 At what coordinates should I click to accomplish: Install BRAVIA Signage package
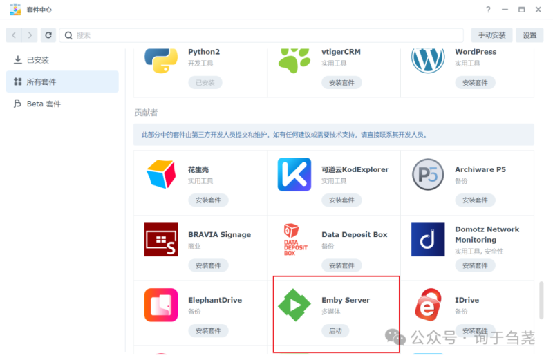[208, 265]
